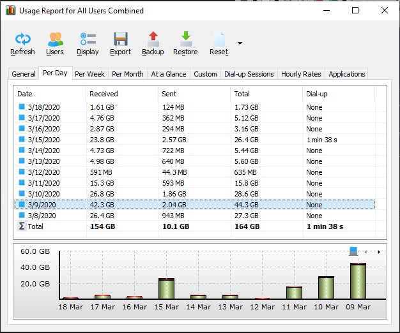Select the 3/17/2020 row
Viewport: 400px width, 333px height.
[x=195, y=118]
